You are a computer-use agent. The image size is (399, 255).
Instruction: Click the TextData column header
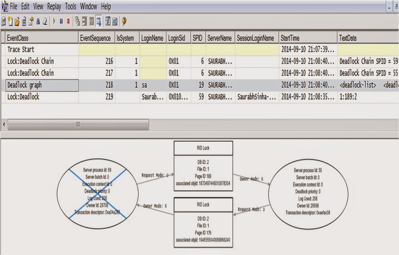pos(368,38)
